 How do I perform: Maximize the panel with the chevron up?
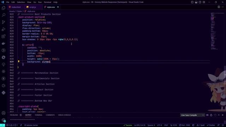pos(219,115)
